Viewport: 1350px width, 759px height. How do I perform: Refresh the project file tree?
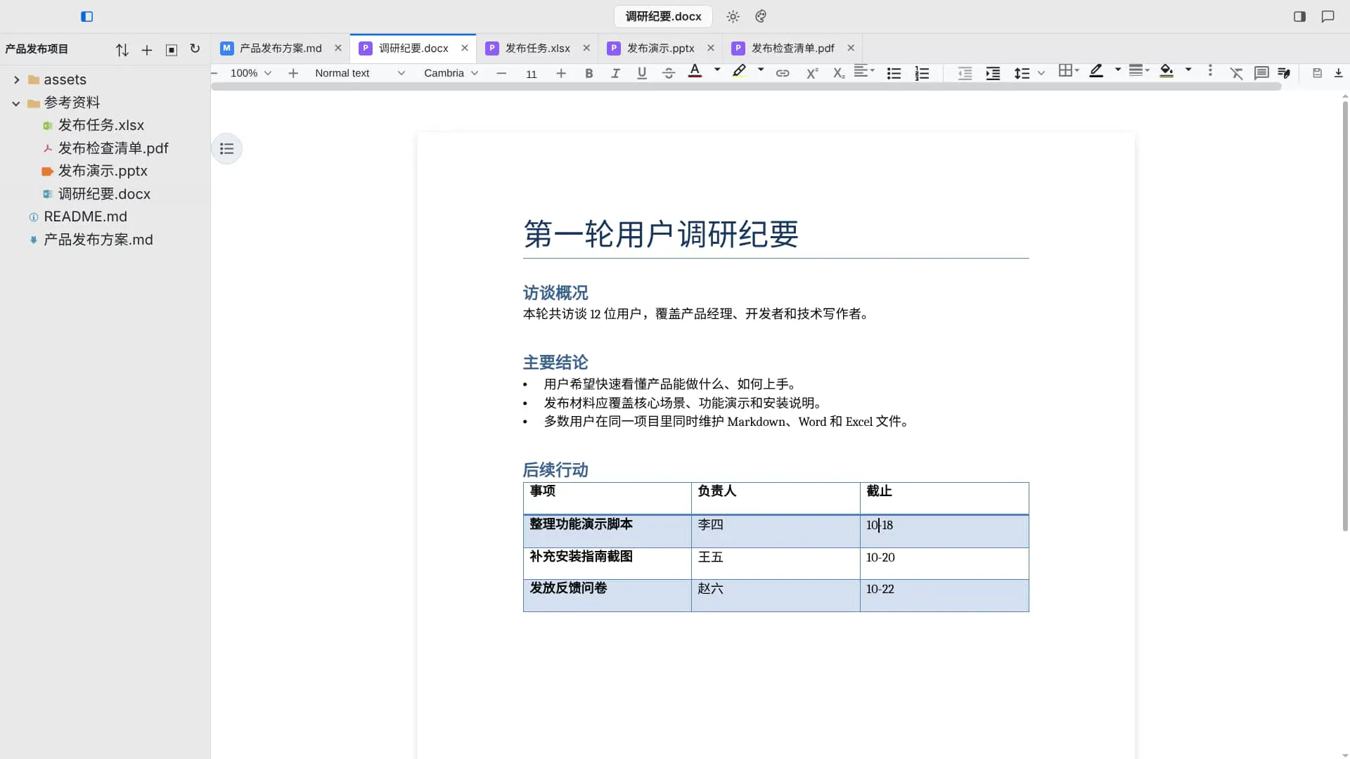pos(195,49)
